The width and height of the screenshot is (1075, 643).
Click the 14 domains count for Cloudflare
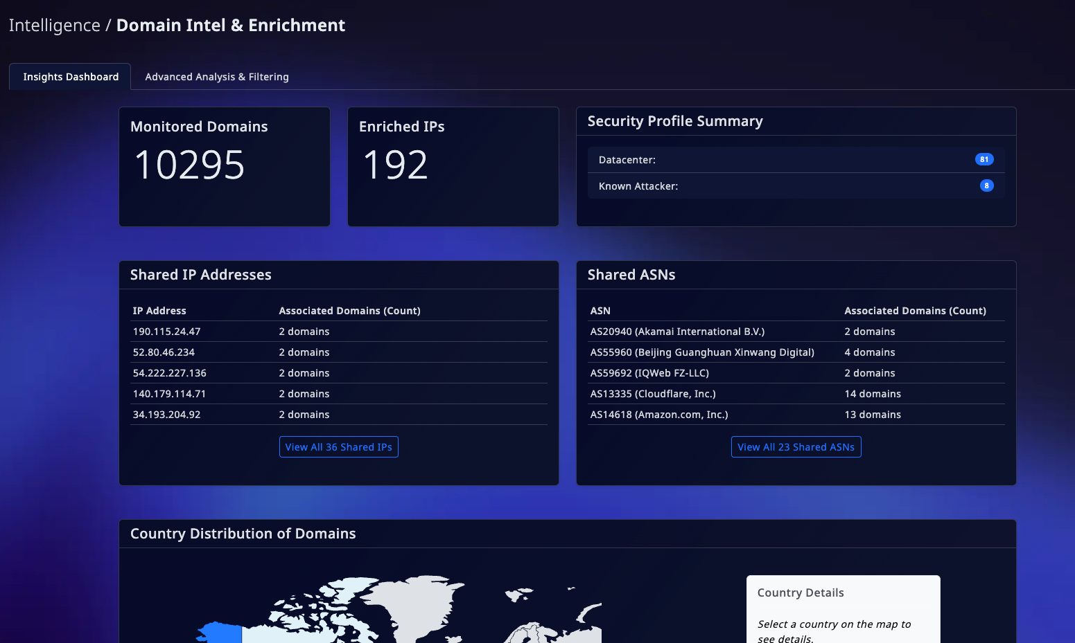pyautogui.click(x=873, y=394)
